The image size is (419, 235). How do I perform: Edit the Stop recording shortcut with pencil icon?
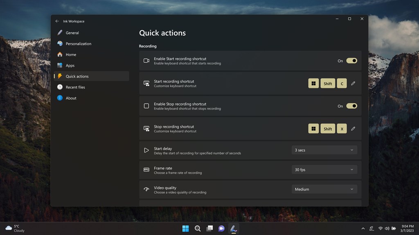353,129
